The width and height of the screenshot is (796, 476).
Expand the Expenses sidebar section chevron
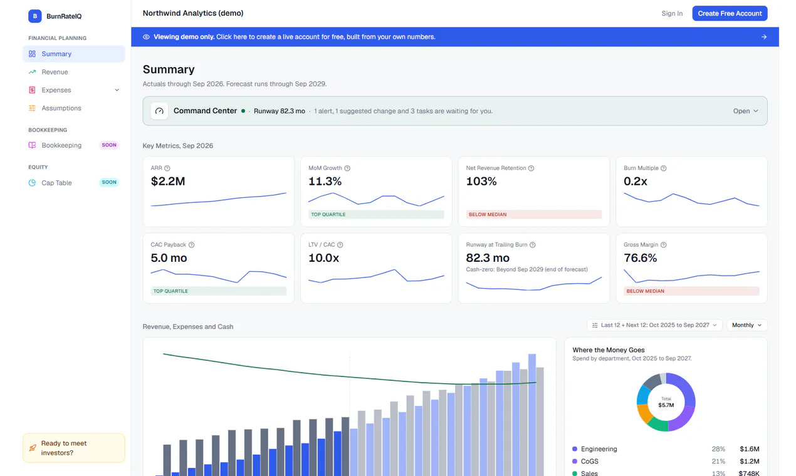117,90
